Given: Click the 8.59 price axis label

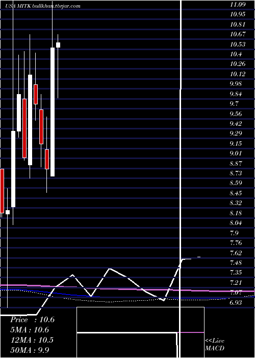Looking at the screenshot, I should (x=236, y=183).
